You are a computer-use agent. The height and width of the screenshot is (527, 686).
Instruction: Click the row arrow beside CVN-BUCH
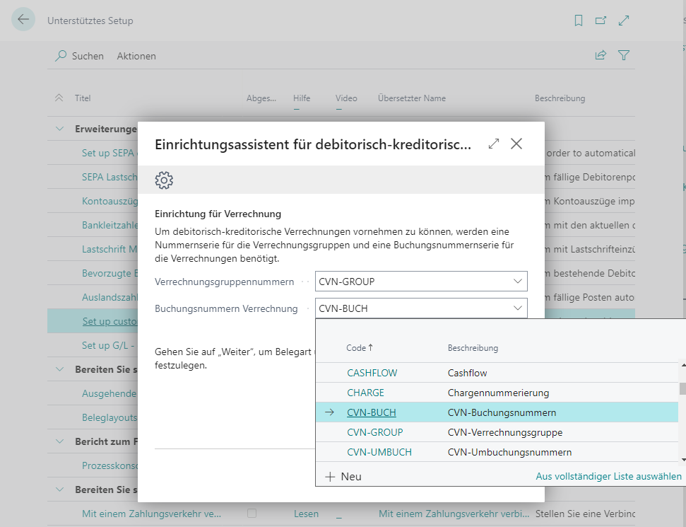coord(329,412)
